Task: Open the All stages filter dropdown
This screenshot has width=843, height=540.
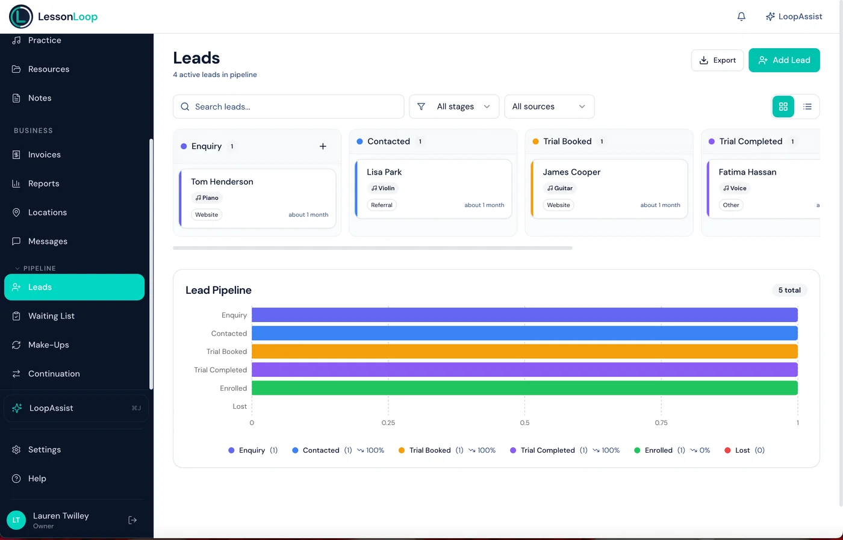Action: 454,106
